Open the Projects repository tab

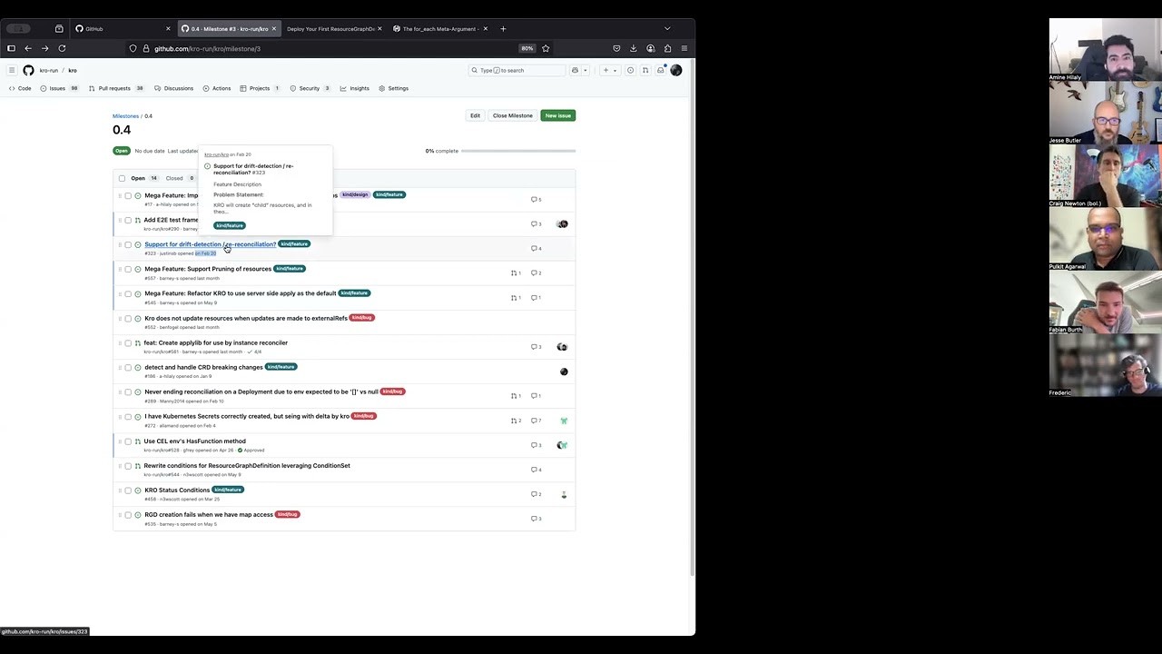tap(260, 88)
